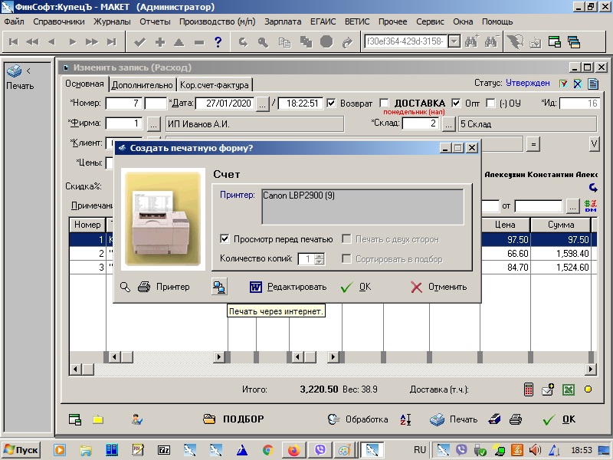Open date picker button next to Дата

263,103
